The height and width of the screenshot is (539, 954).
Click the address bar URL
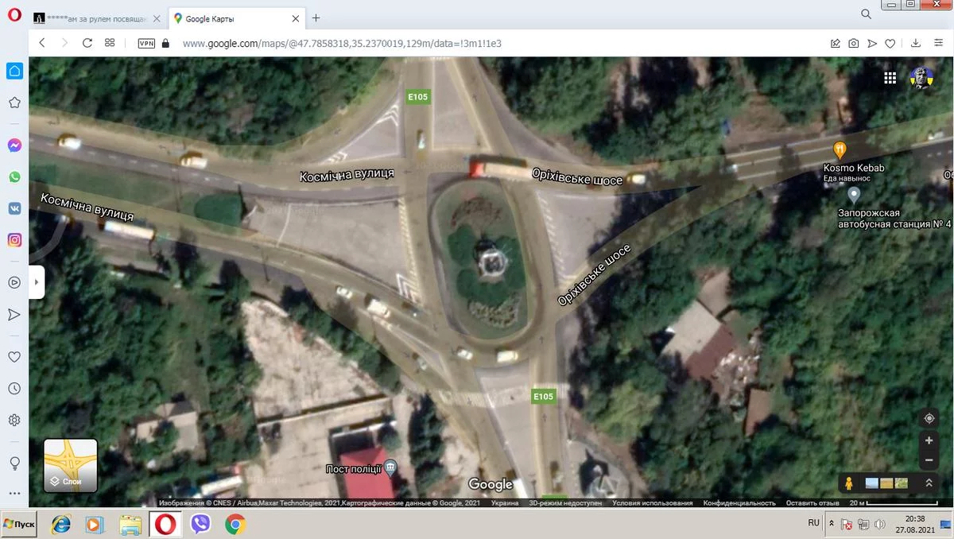[342, 44]
